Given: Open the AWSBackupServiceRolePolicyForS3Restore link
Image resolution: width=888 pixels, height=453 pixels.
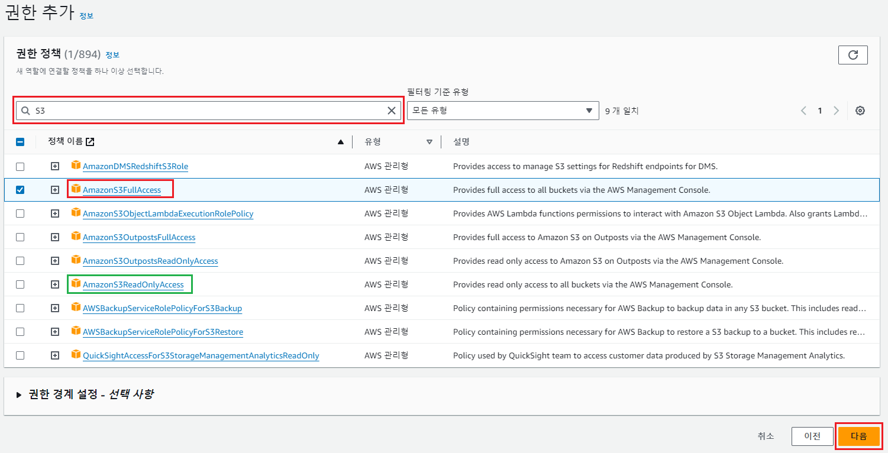Looking at the screenshot, I should click(x=163, y=332).
